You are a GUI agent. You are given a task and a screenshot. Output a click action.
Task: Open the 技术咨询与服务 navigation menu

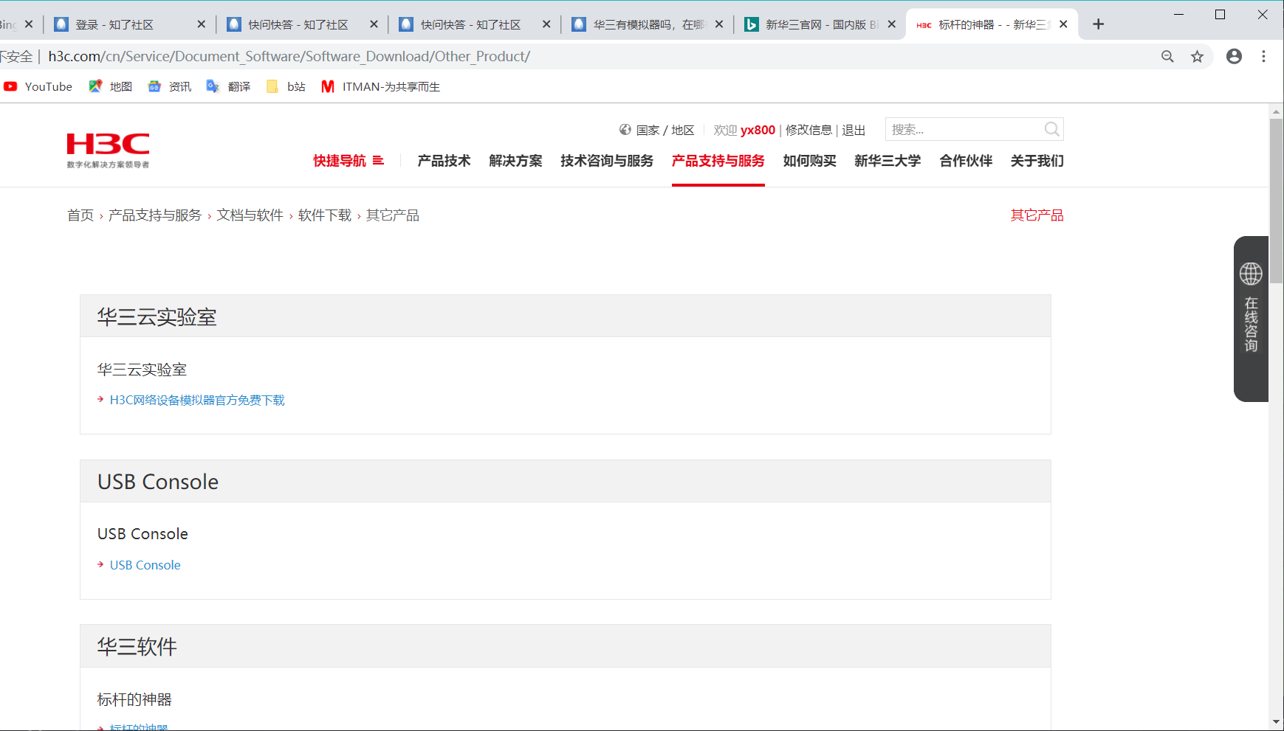click(x=607, y=161)
